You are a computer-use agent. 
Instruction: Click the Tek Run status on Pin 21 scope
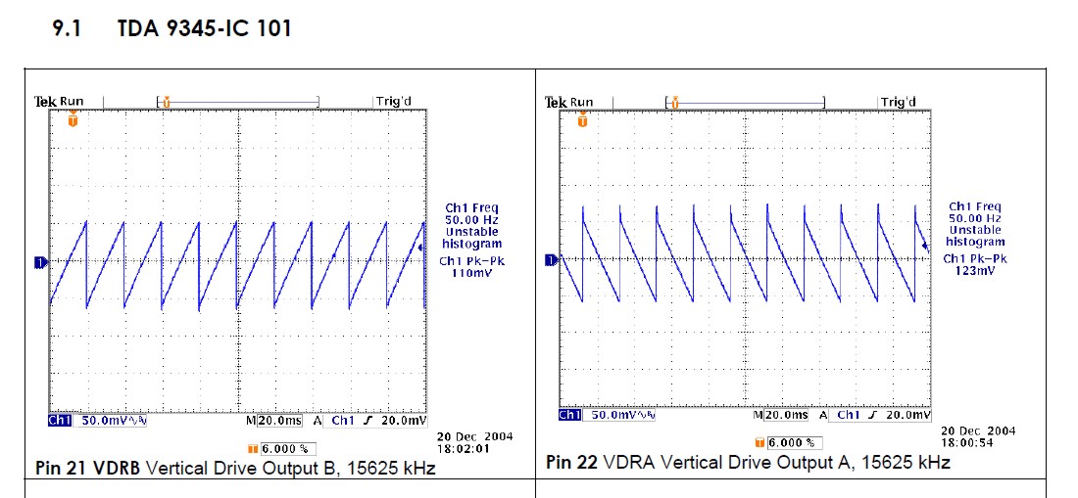click(60, 101)
